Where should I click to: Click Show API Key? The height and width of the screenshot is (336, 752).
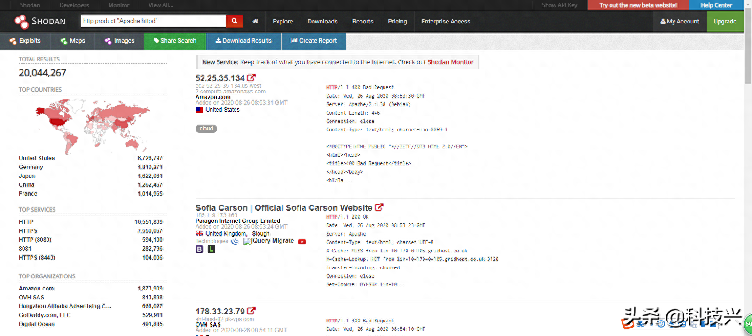[559, 5]
